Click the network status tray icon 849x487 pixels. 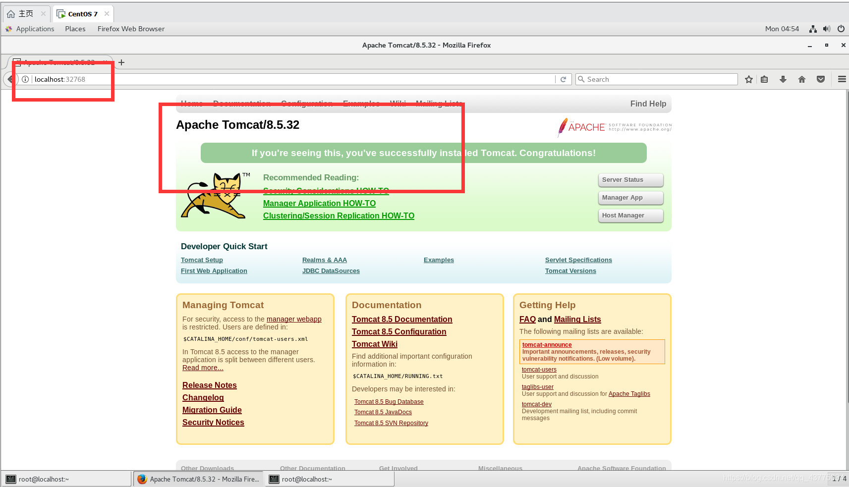click(x=813, y=29)
